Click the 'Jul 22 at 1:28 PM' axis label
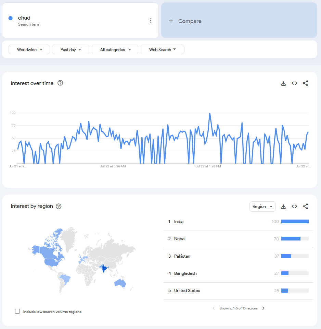This screenshot has height=329, width=321. click(208, 166)
